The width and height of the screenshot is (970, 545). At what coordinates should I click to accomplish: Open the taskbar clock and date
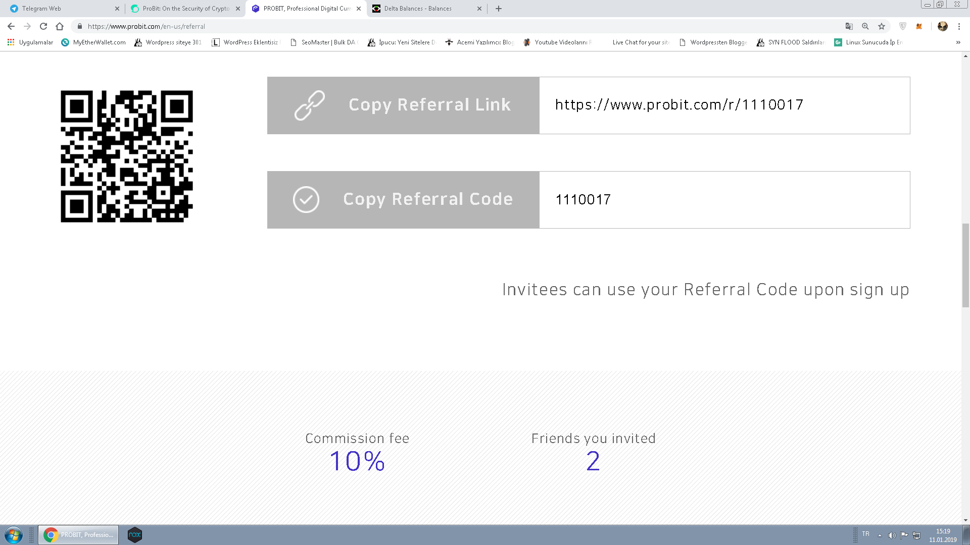tap(943, 535)
